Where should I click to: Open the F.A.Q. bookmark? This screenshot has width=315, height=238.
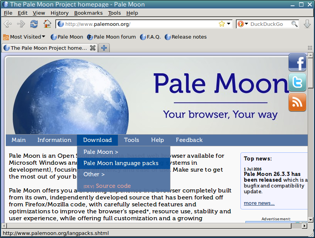pyautogui.click(x=150, y=37)
